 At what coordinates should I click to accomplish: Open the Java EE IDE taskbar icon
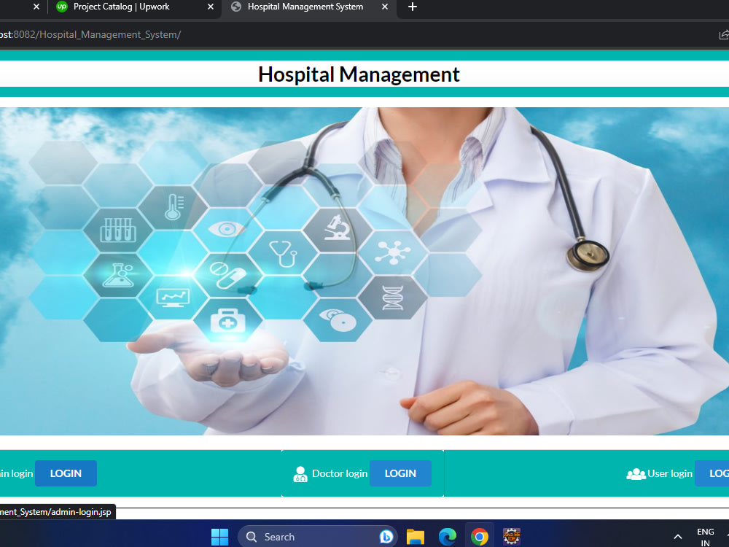[512, 537]
